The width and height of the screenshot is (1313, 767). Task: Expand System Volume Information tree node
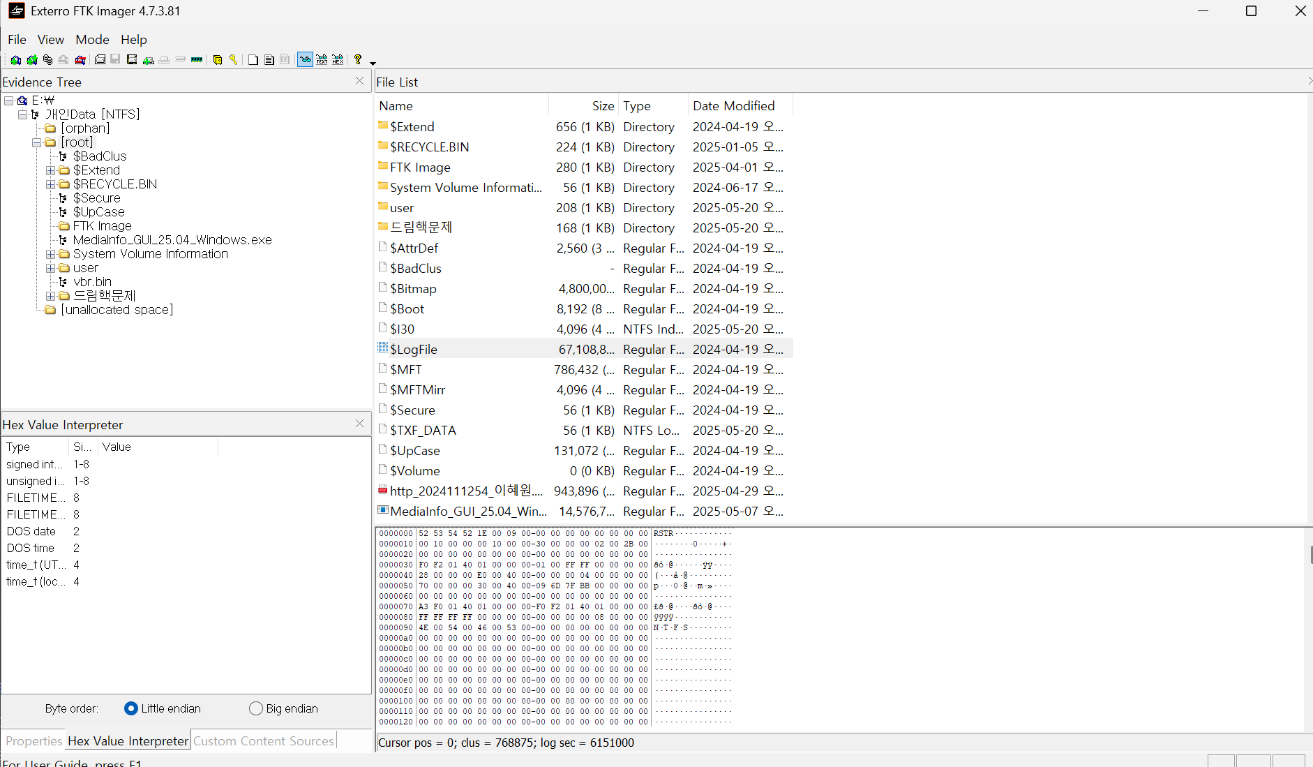tap(50, 254)
